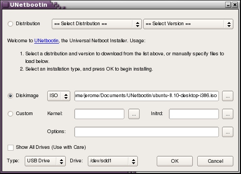Open the Type dropdown showing USB Drive
241x174 pixels.
45,161
